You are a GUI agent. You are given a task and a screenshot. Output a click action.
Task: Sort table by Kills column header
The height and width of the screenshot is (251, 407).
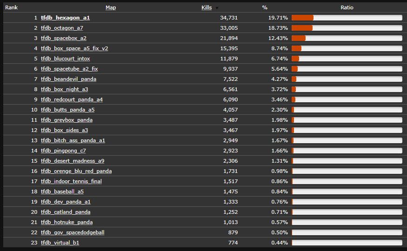pos(207,7)
